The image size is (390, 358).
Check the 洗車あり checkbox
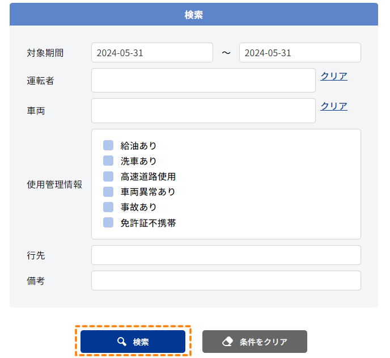click(x=108, y=161)
